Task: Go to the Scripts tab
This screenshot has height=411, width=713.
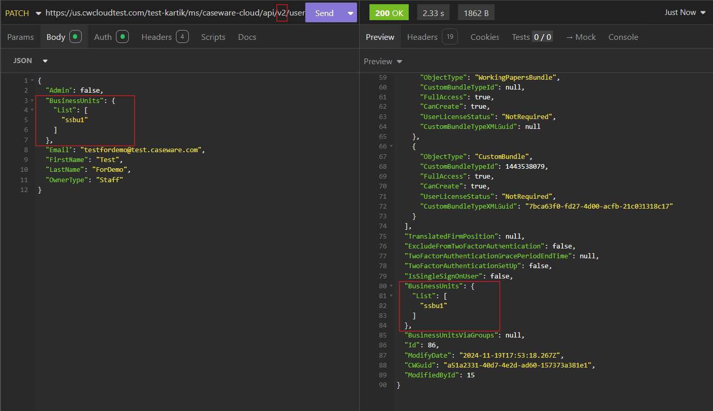Action: pyautogui.click(x=213, y=37)
